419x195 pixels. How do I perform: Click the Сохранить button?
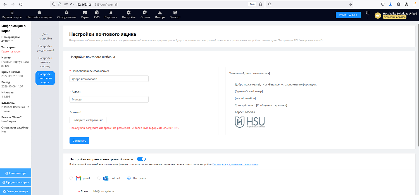[79, 140]
